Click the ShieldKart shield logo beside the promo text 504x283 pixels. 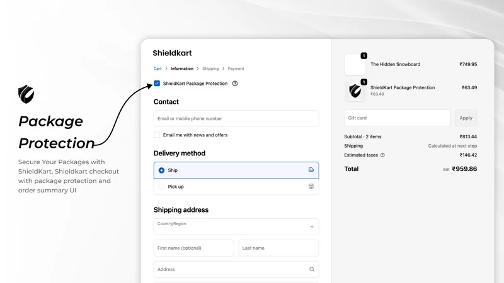(26, 94)
